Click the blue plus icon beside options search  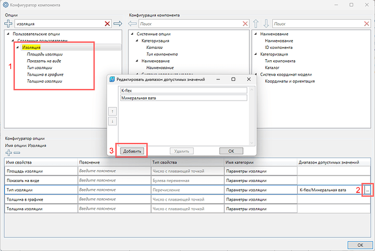(8, 24)
